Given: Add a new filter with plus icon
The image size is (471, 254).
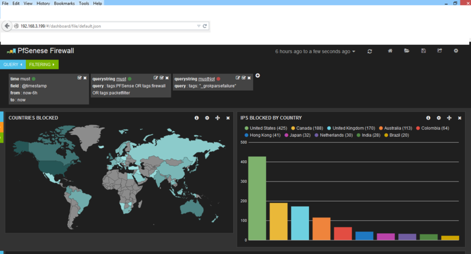Looking at the screenshot, I should coord(258,75).
